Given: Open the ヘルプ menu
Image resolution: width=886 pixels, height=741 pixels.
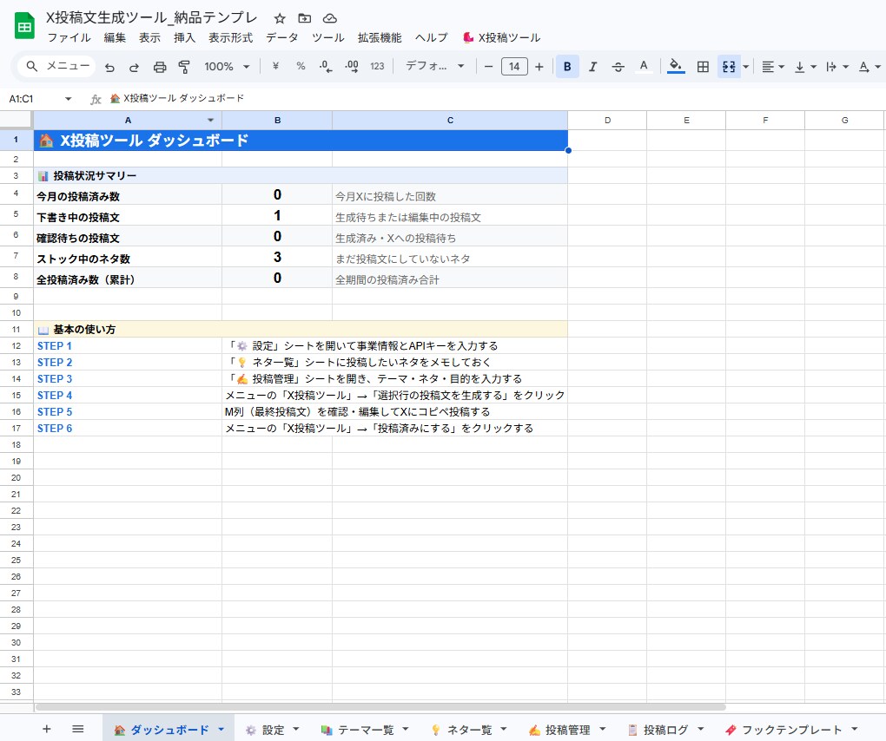Looking at the screenshot, I should 431,38.
